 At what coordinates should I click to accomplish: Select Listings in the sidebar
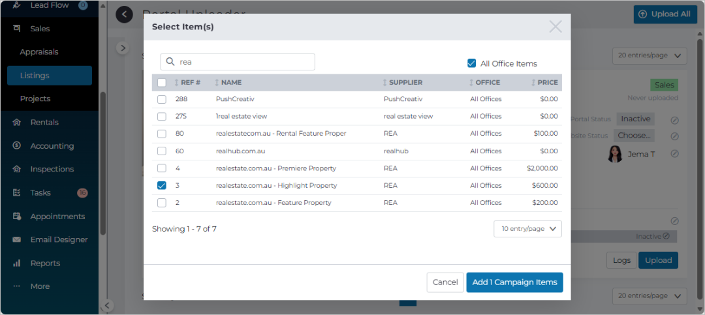coord(50,76)
